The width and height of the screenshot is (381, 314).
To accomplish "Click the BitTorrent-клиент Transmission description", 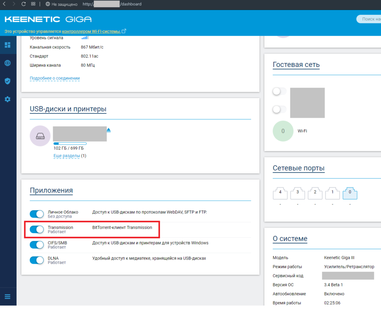I will tap(122, 227).
